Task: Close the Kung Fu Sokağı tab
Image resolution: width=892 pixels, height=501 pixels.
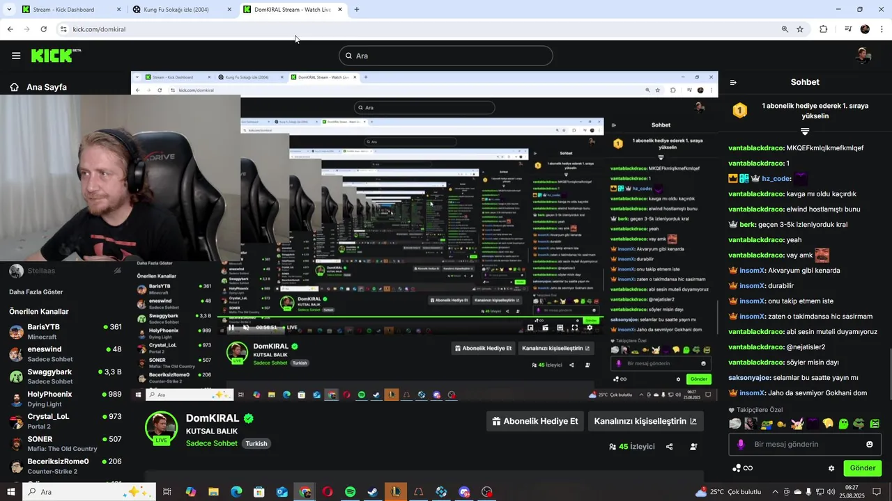Action: point(229,10)
